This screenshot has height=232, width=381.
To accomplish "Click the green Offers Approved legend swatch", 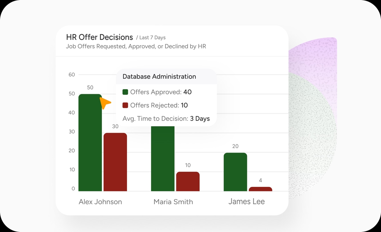I will click(125, 92).
